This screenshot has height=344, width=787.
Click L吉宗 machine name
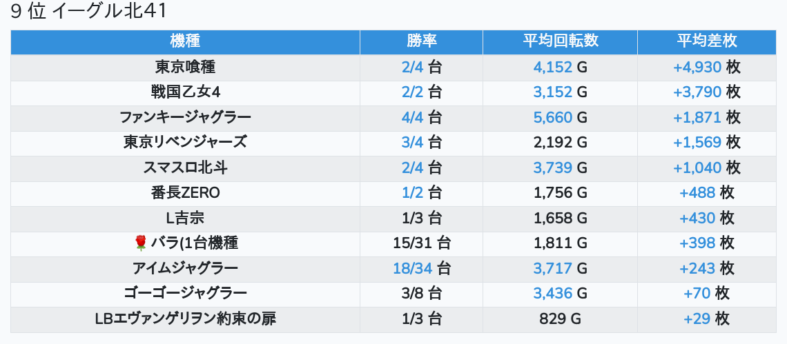[185, 218]
